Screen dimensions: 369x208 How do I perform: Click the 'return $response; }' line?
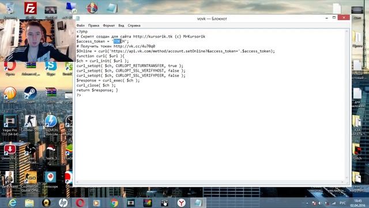(x=97, y=90)
